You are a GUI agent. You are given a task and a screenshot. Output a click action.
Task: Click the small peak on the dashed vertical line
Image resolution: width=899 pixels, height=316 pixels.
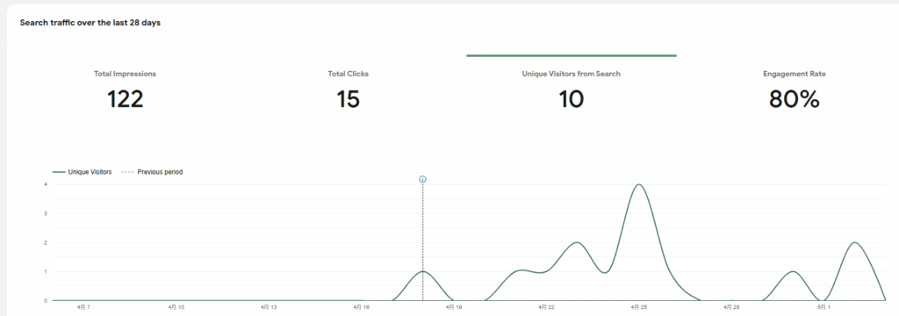click(x=422, y=271)
